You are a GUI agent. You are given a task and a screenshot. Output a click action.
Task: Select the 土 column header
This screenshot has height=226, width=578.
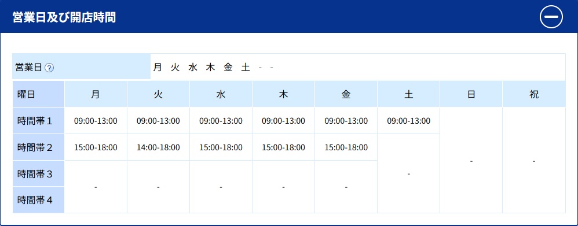408,94
